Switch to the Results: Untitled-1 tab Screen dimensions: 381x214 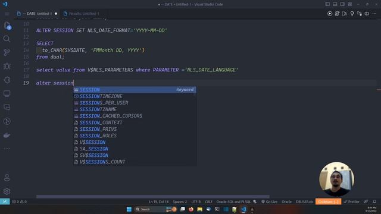coord(84,14)
